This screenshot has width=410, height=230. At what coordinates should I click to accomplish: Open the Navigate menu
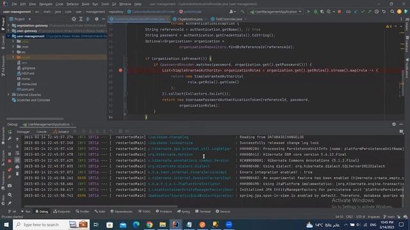point(45,4)
